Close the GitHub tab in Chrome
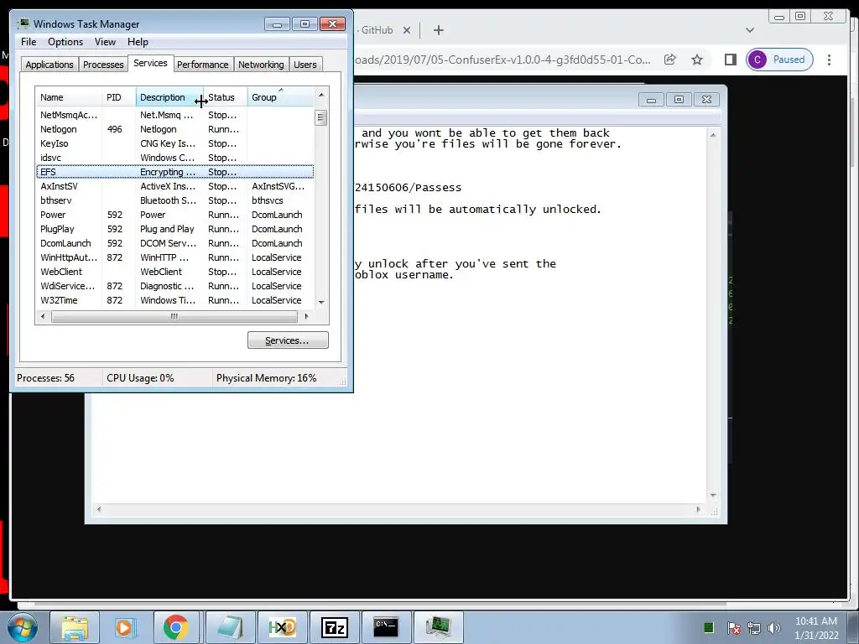859x644 pixels. pyautogui.click(x=407, y=30)
